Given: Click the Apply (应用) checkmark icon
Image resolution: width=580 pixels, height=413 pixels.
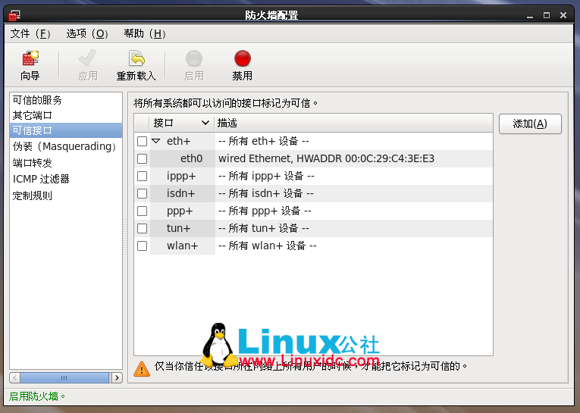Looking at the screenshot, I should pos(87,58).
